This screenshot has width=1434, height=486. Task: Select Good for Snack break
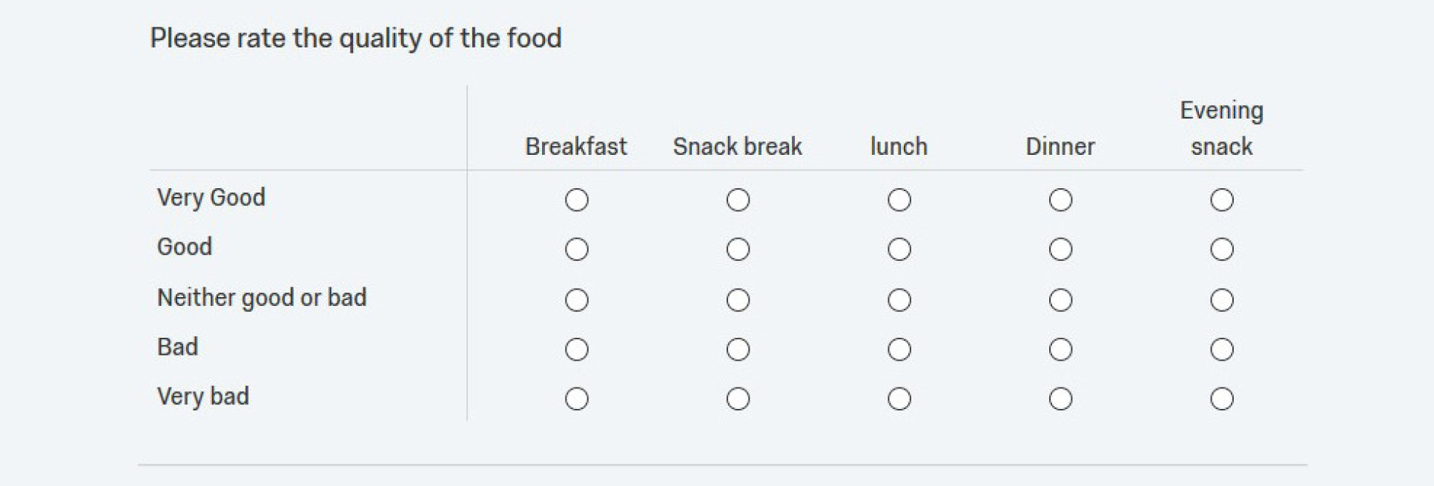click(x=738, y=250)
